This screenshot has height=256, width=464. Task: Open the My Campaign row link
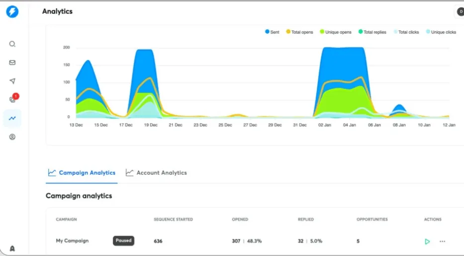click(72, 241)
